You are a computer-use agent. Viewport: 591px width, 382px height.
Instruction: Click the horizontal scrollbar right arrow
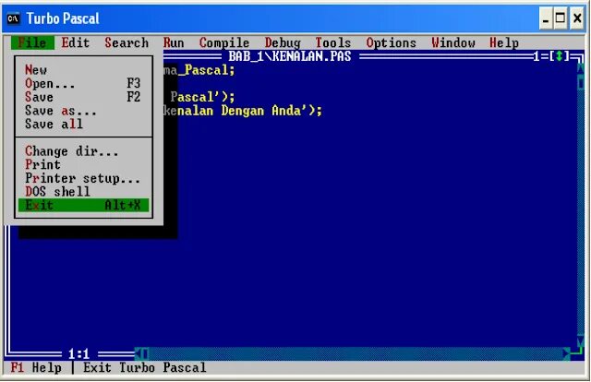[x=566, y=354]
